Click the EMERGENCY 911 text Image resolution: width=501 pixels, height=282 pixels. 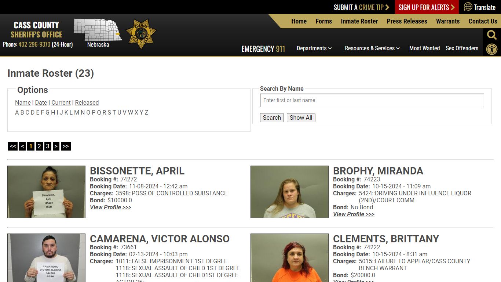(x=263, y=49)
